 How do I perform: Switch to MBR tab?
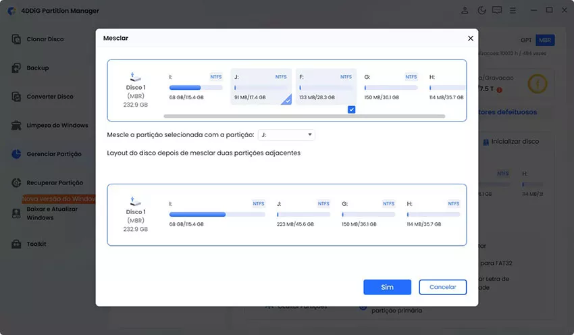545,41
